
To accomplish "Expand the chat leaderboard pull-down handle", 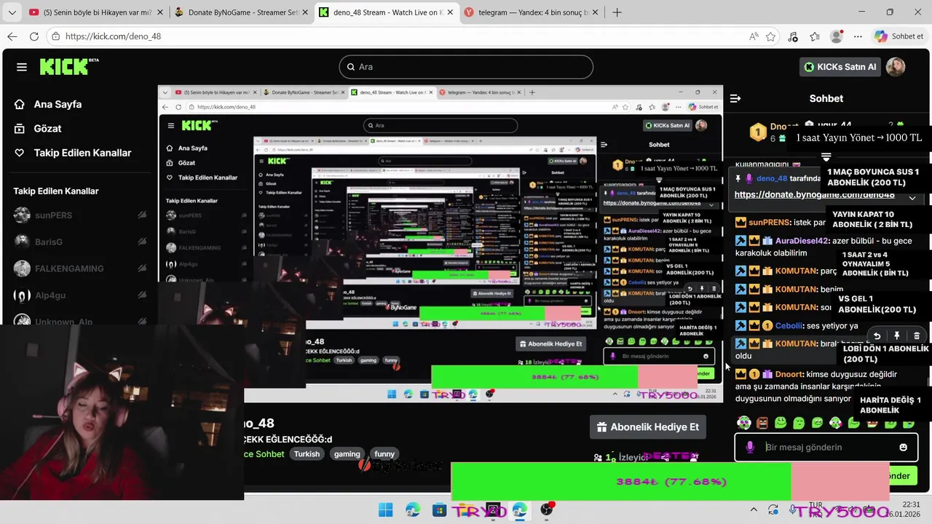I will 826,157.
